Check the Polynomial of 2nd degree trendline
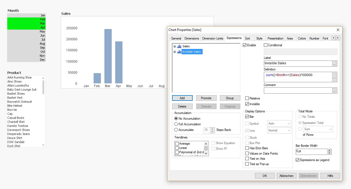Screen dimensions: 351x189 tap(177, 152)
